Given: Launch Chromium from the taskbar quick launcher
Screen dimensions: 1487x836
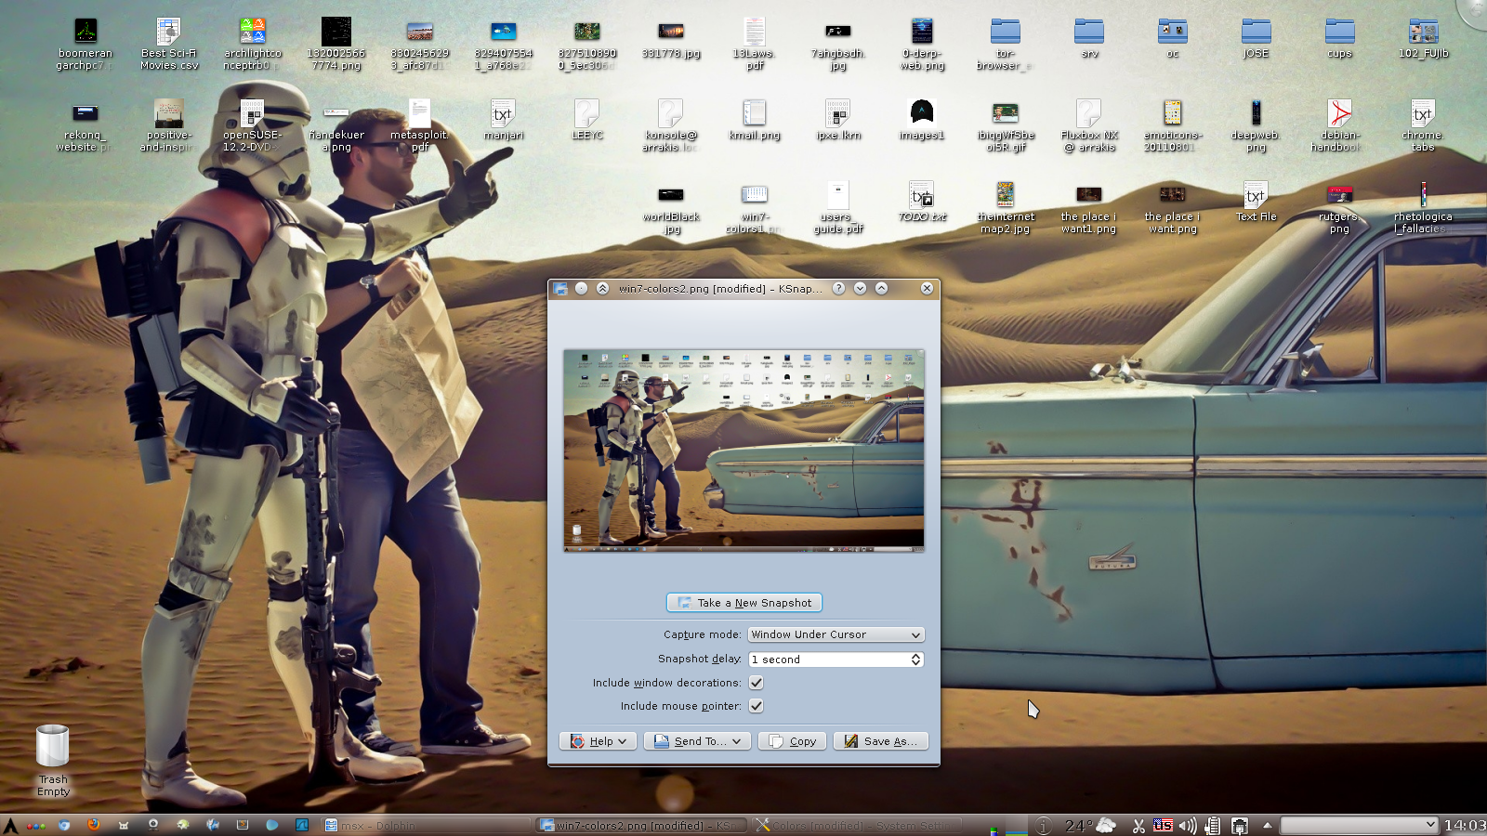Looking at the screenshot, I should coord(64,825).
